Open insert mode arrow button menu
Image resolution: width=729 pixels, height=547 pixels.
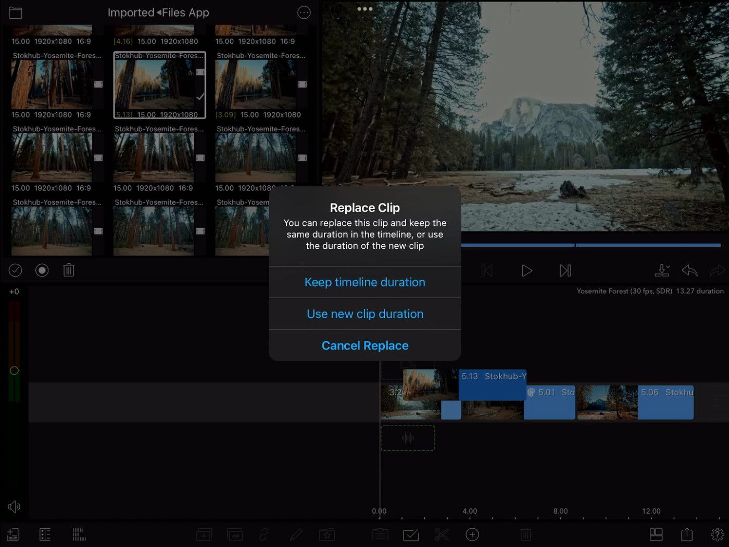[662, 271]
